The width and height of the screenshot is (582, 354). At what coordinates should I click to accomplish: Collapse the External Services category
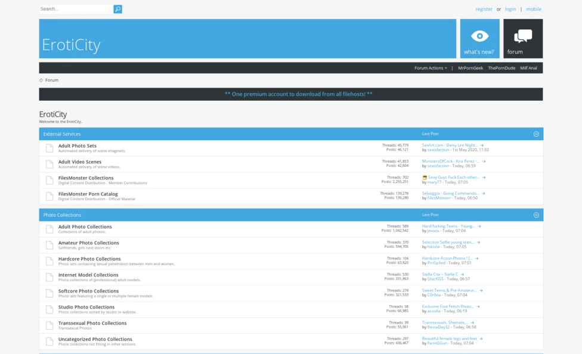pos(535,134)
